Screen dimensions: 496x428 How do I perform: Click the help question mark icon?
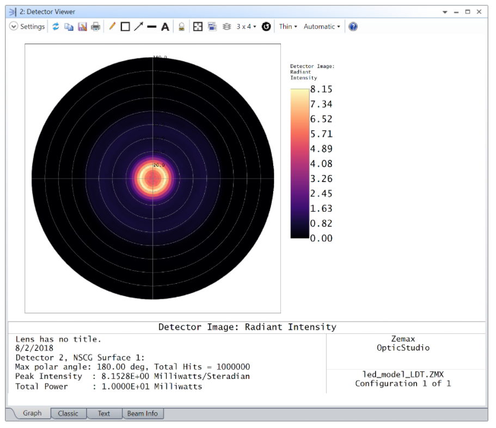coord(353,27)
